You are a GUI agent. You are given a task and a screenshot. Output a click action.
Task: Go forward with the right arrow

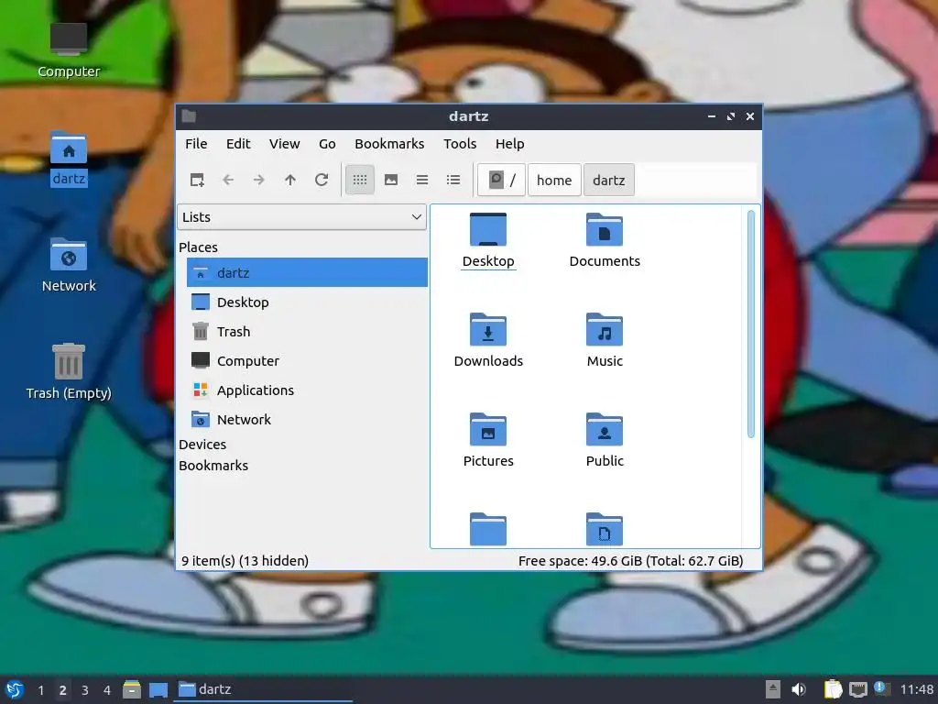click(259, 180)
